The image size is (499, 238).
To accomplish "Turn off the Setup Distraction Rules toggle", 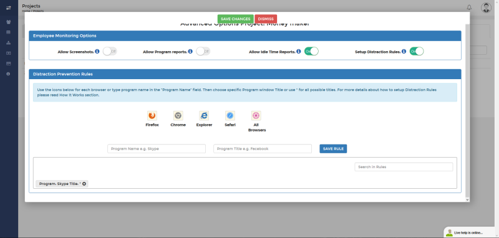I will pos(417,51).
